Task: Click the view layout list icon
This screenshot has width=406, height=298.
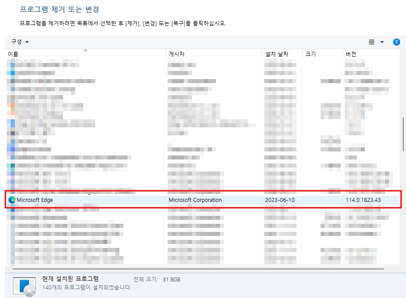Action: (372, 42)
